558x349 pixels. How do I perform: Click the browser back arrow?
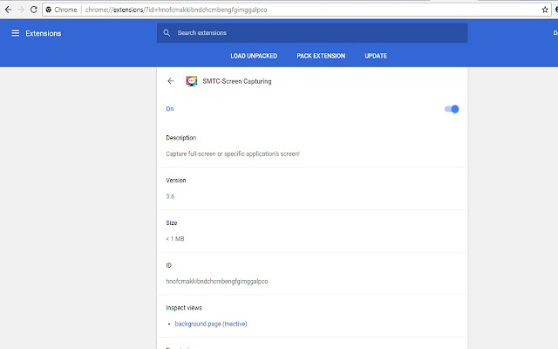click(x=8, y=9)
